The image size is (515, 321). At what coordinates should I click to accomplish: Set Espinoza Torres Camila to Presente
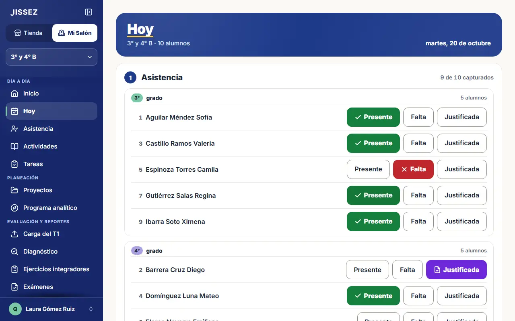point(368,169)
